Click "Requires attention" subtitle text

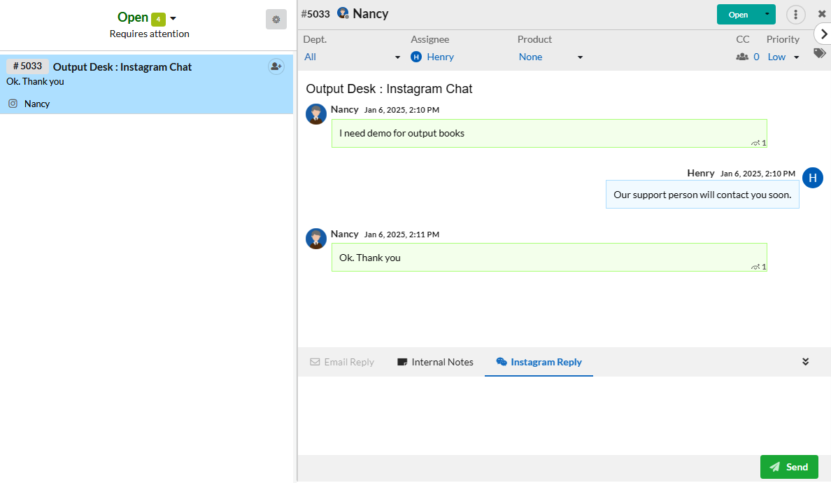[x=150, y=34]
